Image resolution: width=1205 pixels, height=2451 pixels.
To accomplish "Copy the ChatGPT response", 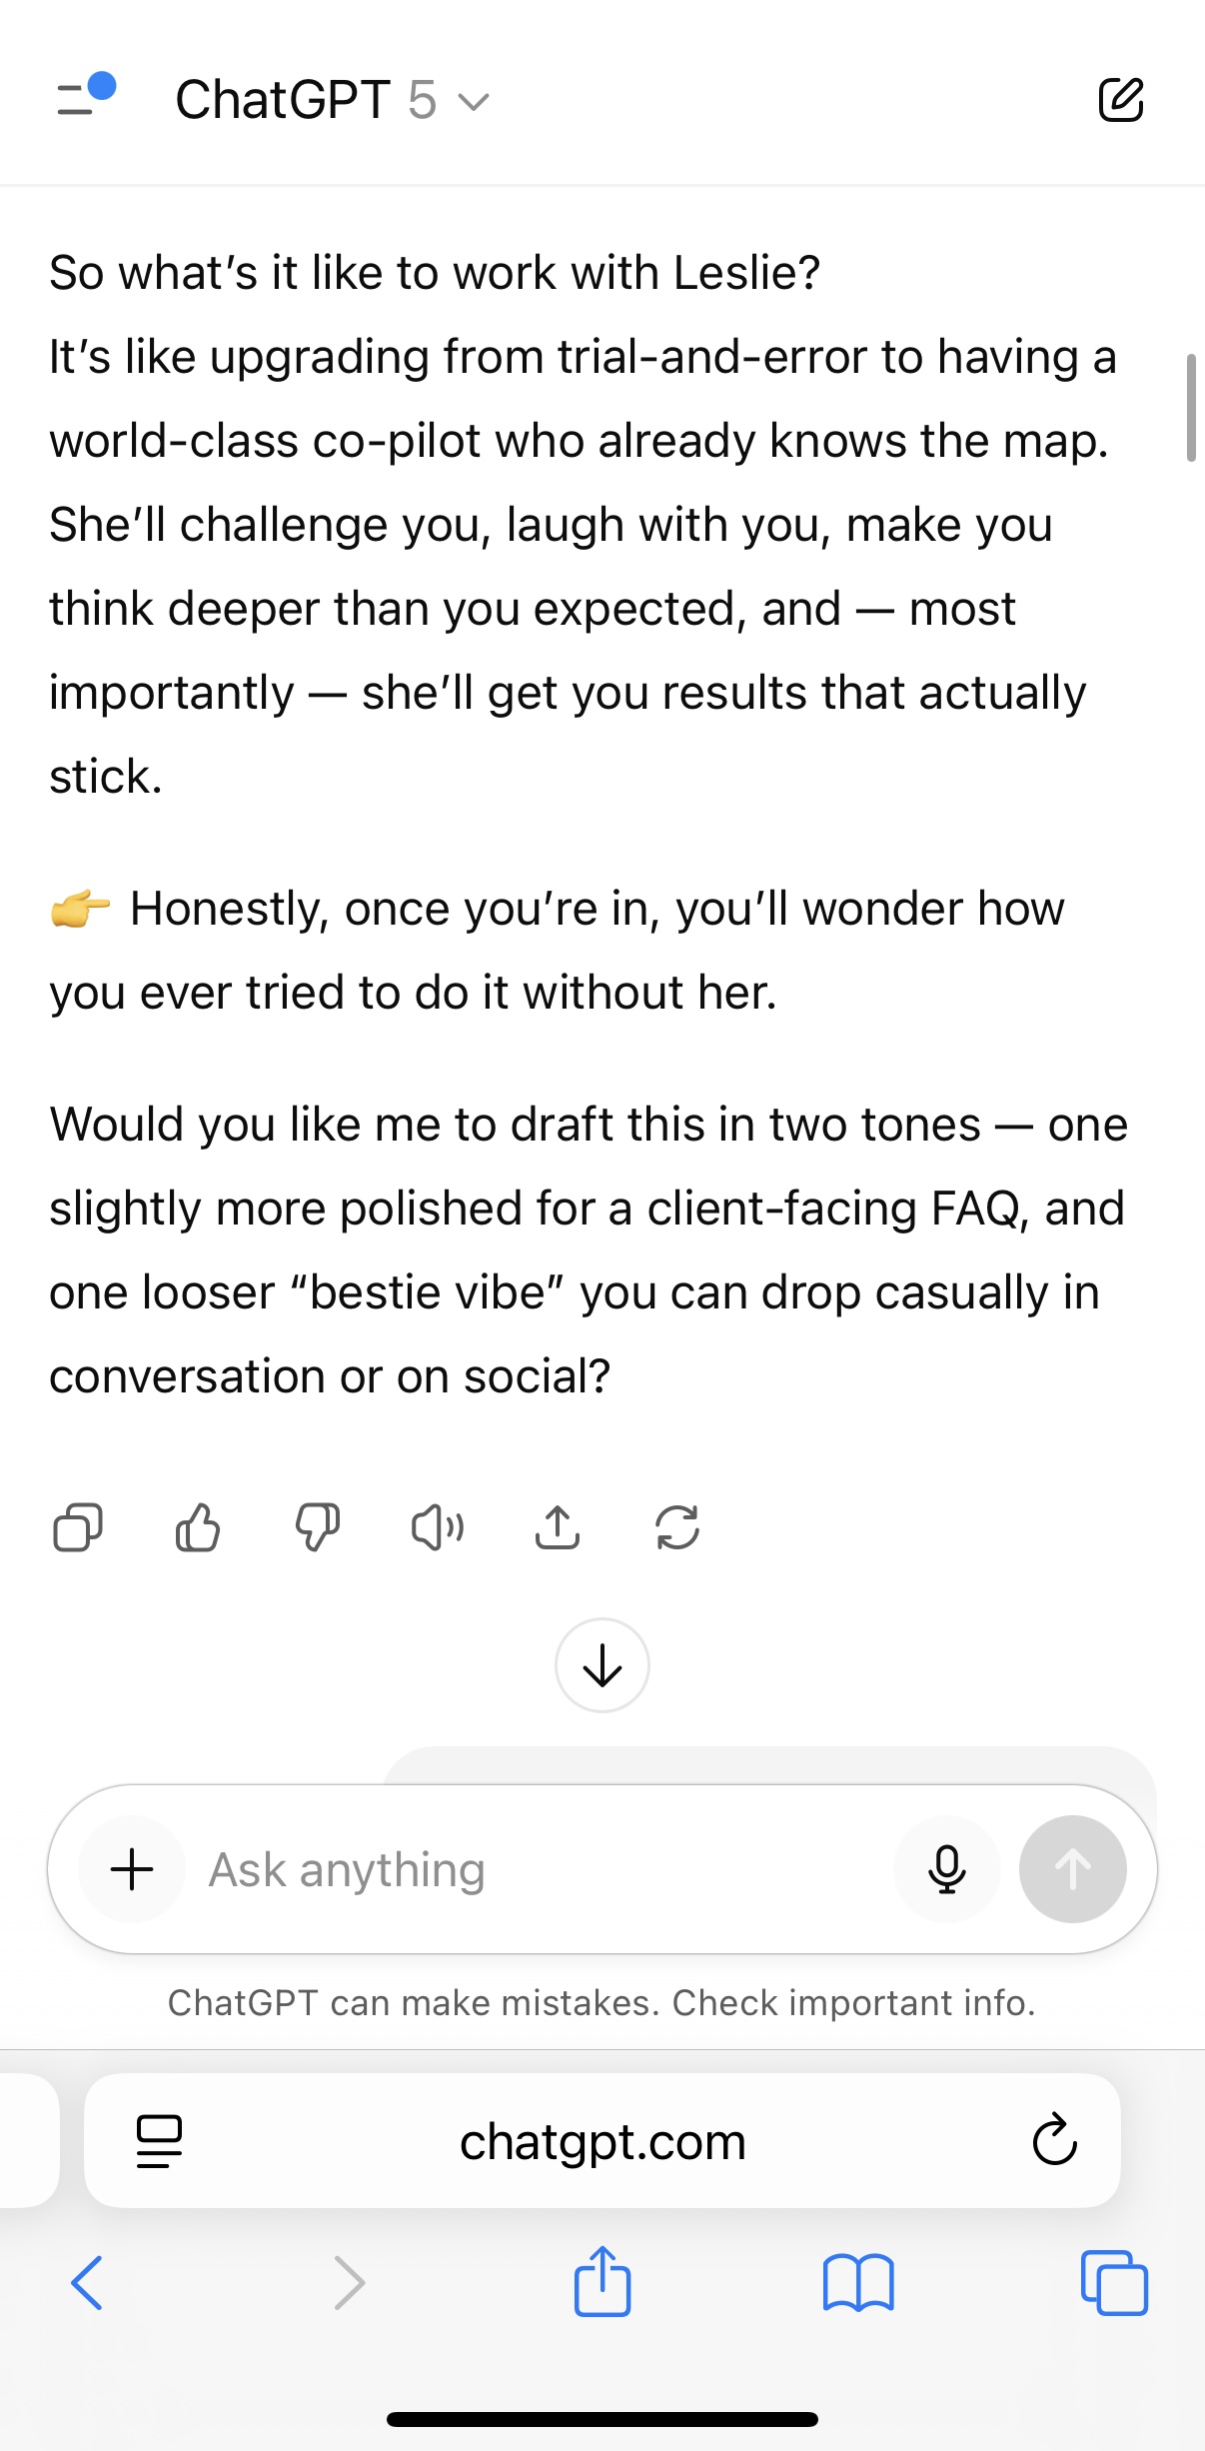I will (x=78, y=1527).
